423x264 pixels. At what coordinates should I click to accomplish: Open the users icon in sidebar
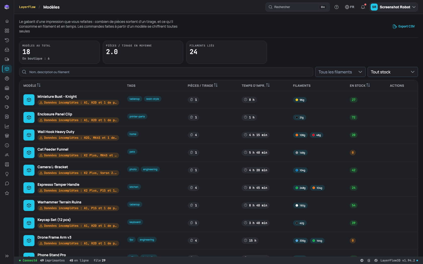click(7, 155)
